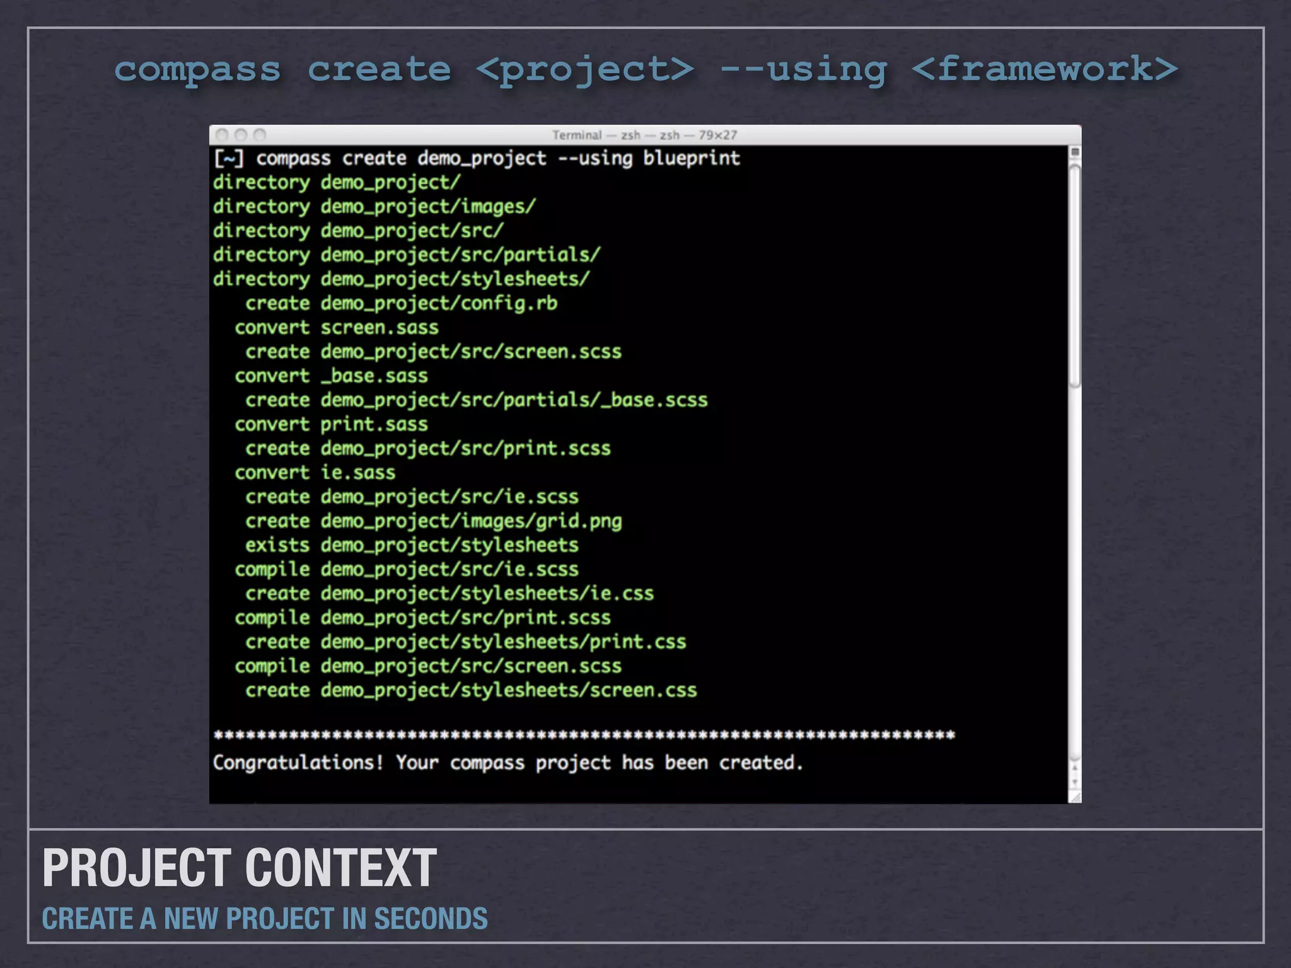
Task: Click the line 'exists demo_project/stylesheets'
Action: pos(412,545)
